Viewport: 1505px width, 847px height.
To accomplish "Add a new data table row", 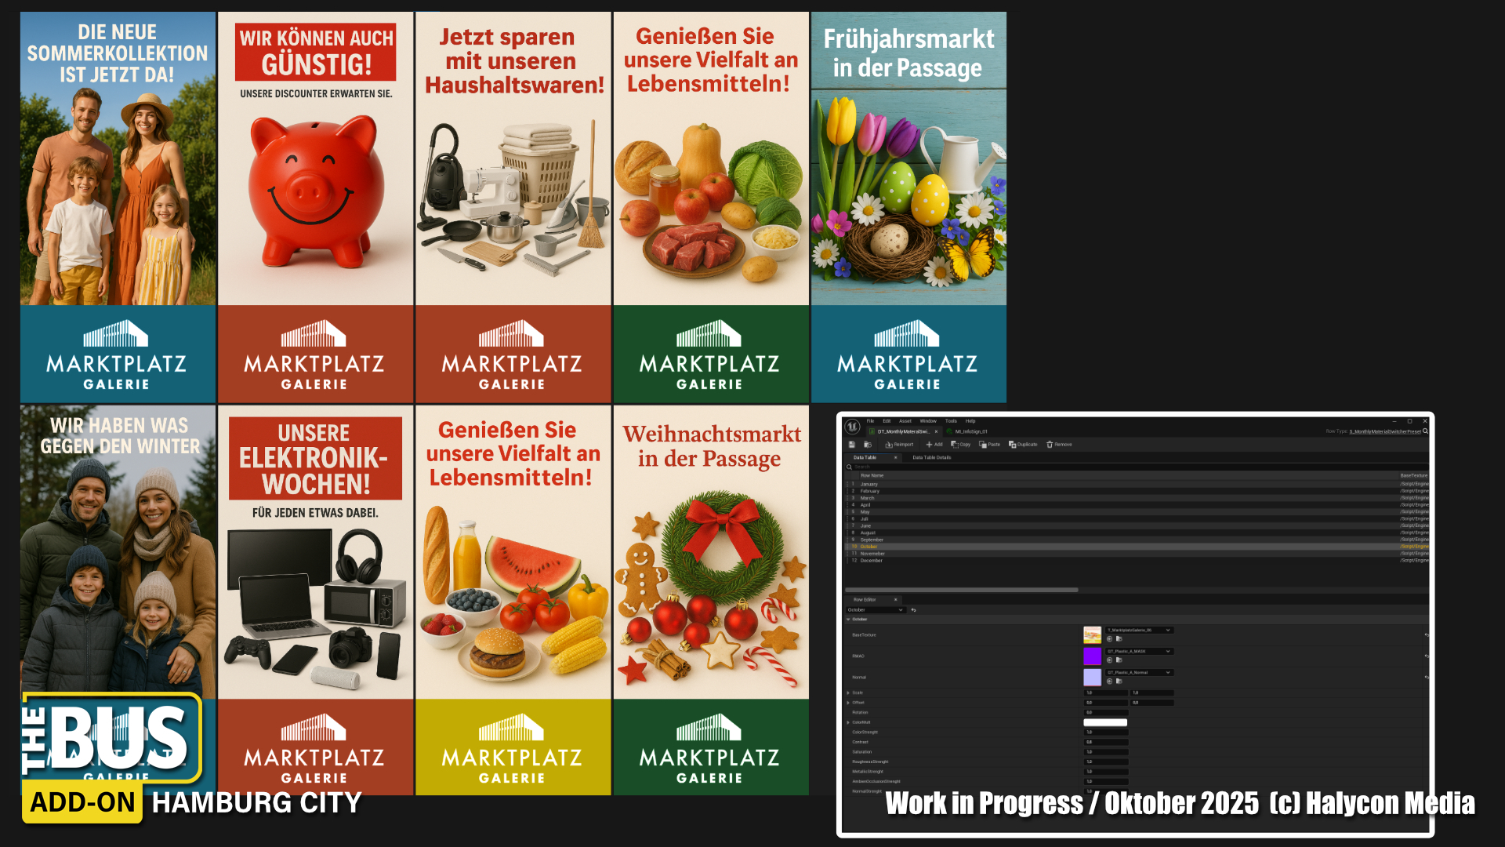I will point(934,445).
